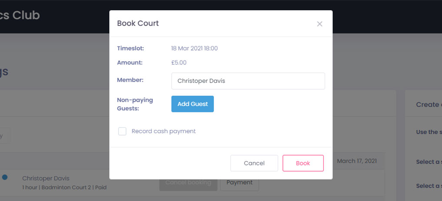Click the Record cash payment label text
Screen dimensions: 442x201
[x=163, y=131]
